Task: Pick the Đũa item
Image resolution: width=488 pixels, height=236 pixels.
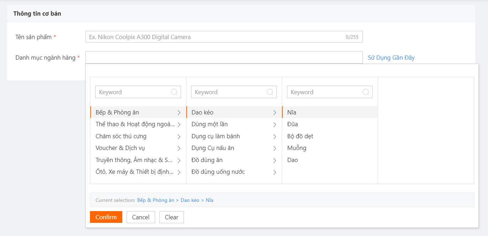Action: [292, 124]
